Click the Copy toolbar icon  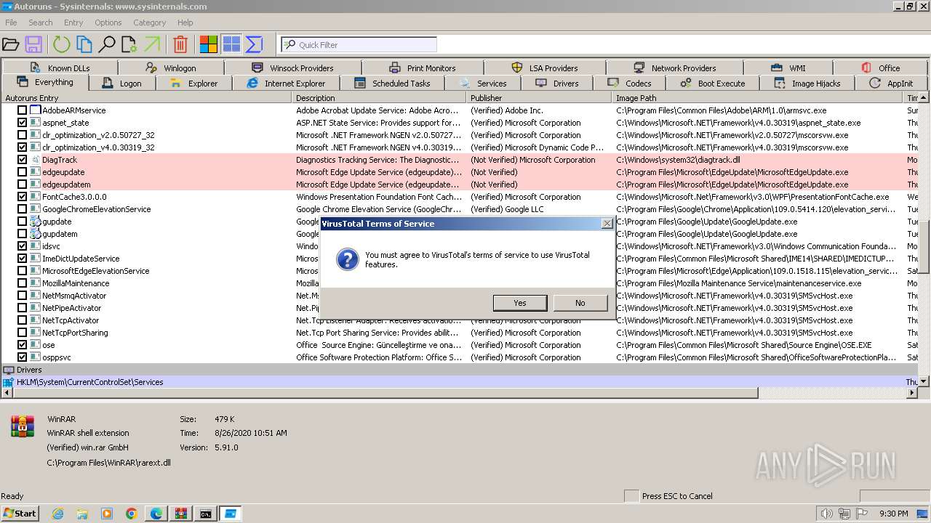pyautogui.click(x=84, y=45)
